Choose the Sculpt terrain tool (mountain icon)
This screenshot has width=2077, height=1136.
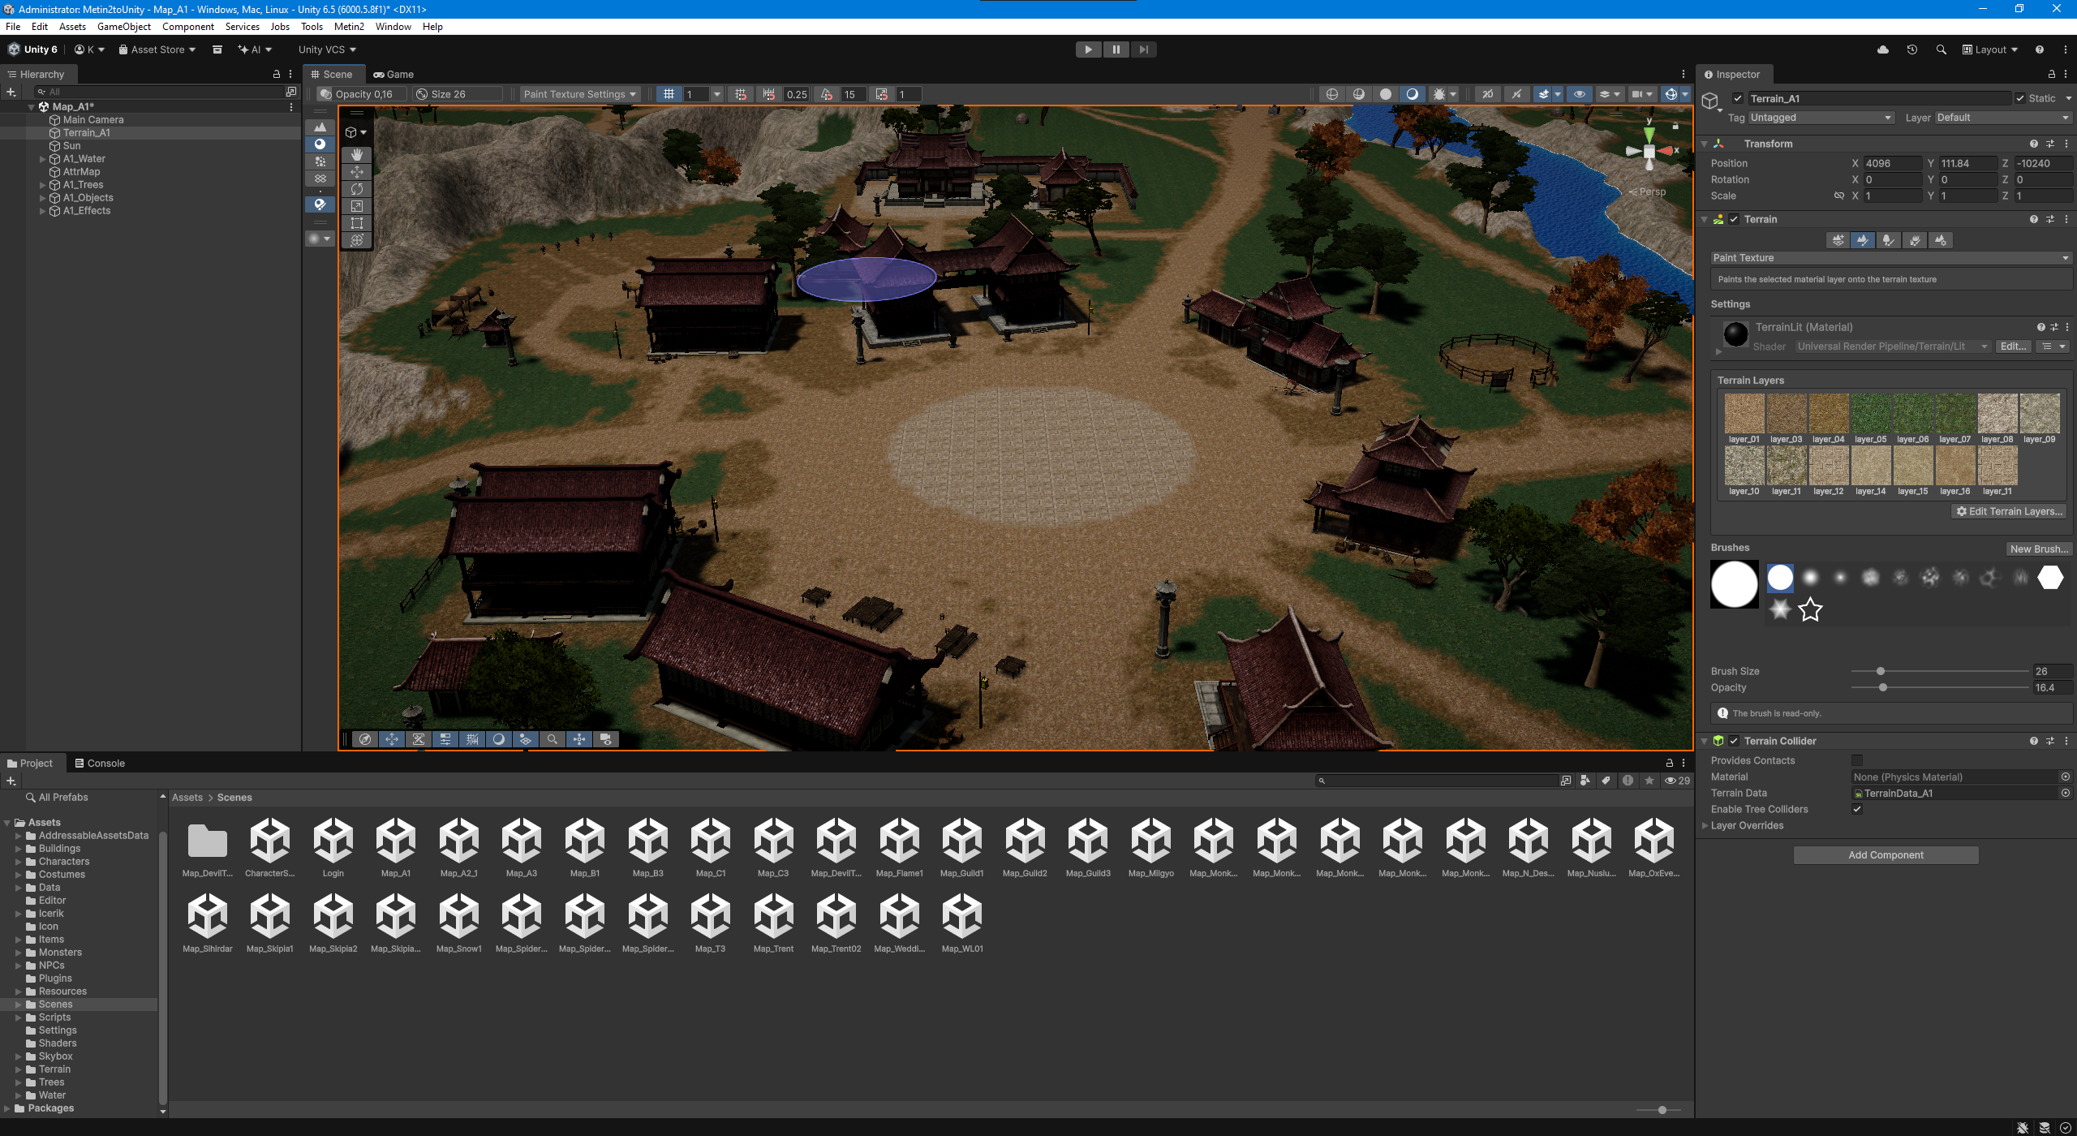pos(320,127)
